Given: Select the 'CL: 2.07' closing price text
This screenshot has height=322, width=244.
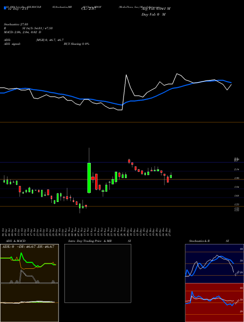Looking at the screenshot, I should [x=89, y=9].
